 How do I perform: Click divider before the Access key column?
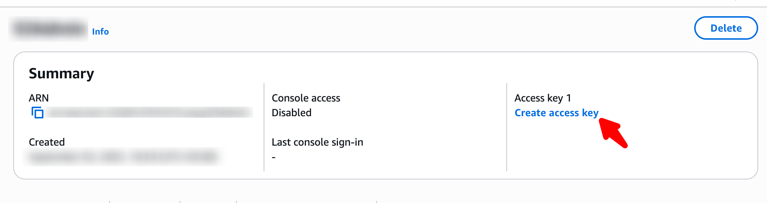click(x=507, y=127)
